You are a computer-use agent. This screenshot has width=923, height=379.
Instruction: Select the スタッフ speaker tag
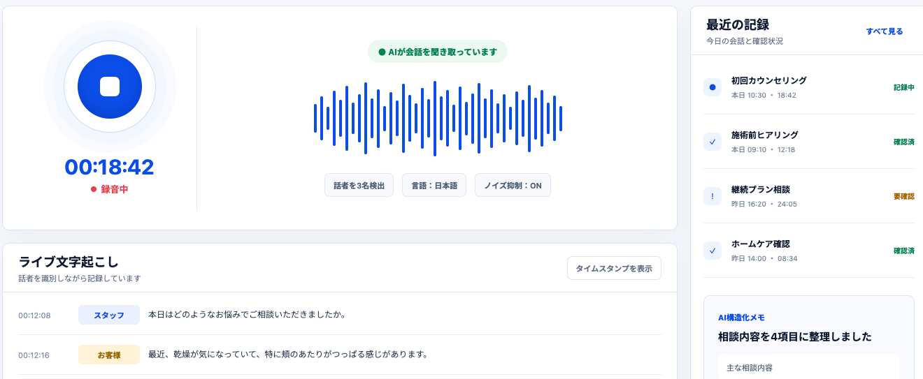(109, 315)
